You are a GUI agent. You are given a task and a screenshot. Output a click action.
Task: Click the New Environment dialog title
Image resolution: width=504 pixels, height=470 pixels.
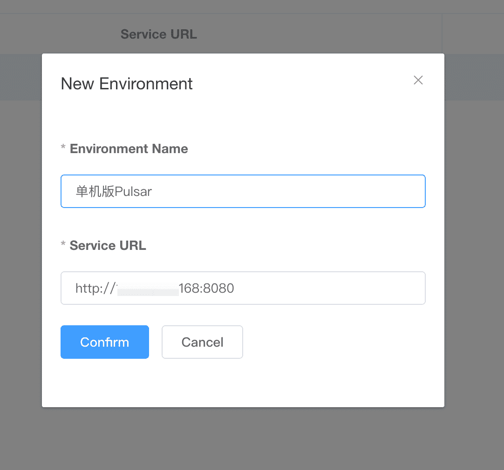(x=127, y=84)
